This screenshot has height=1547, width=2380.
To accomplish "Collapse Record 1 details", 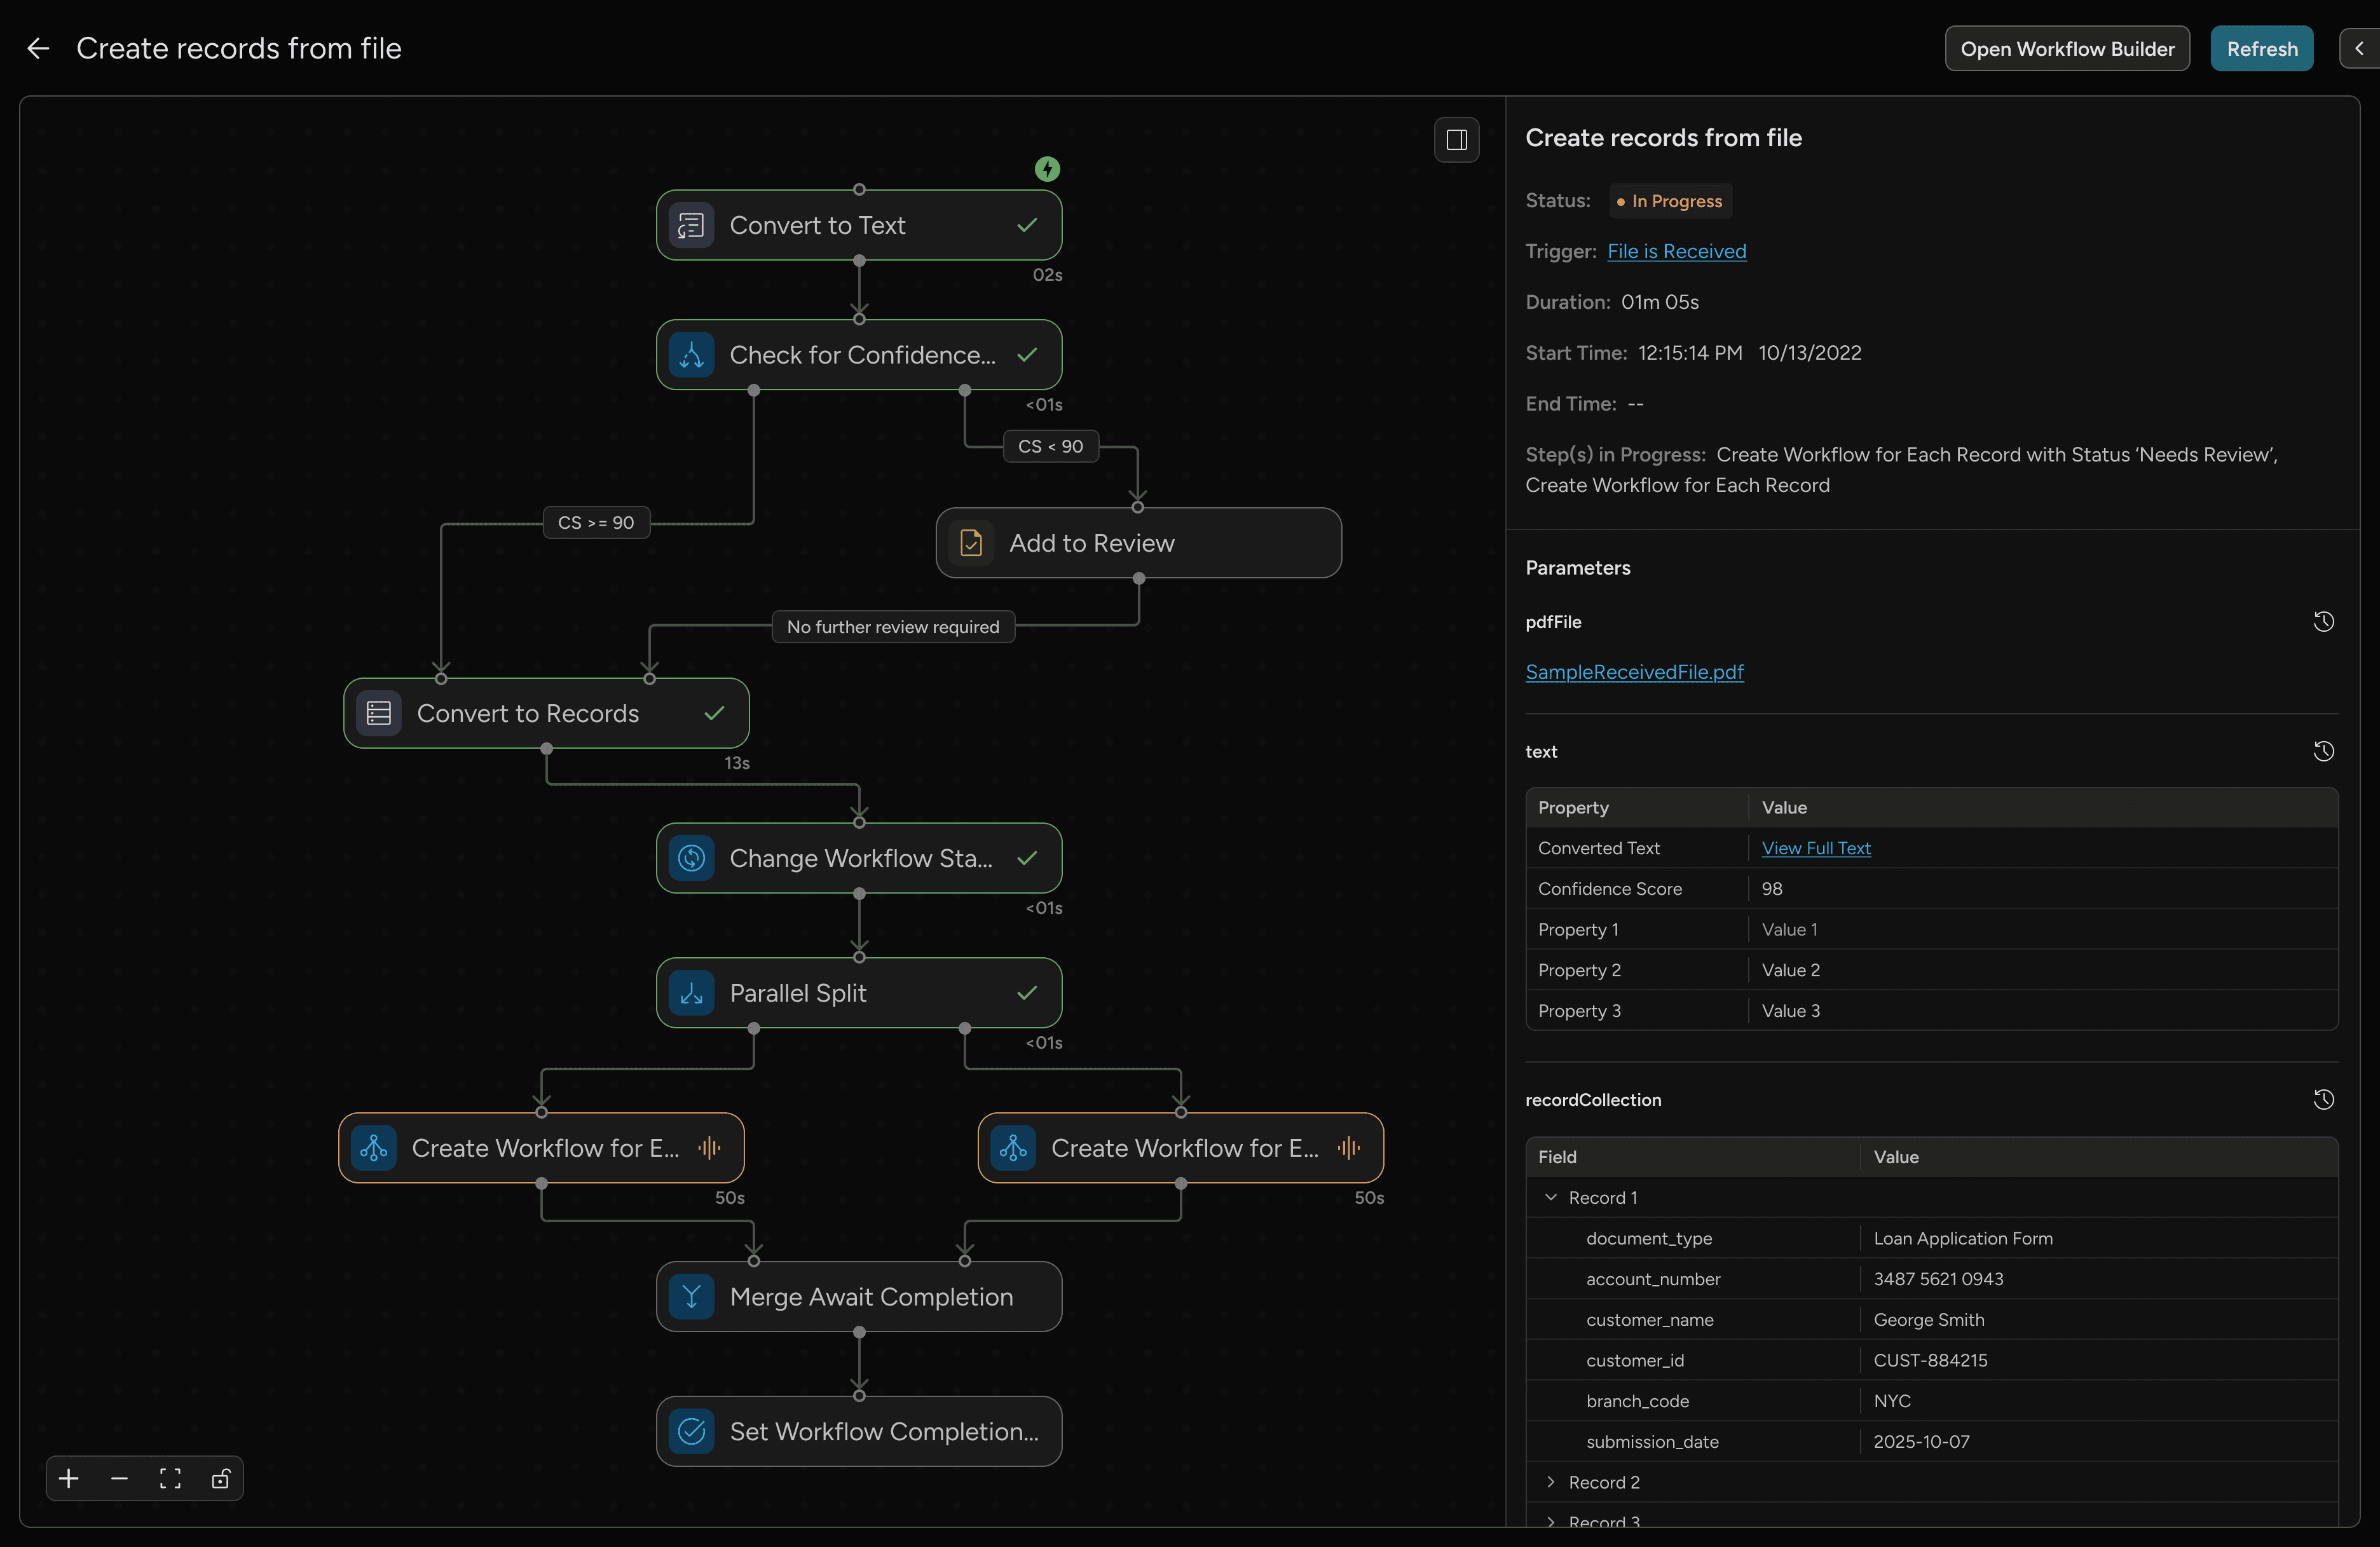I will (x=1552, y=1197).
